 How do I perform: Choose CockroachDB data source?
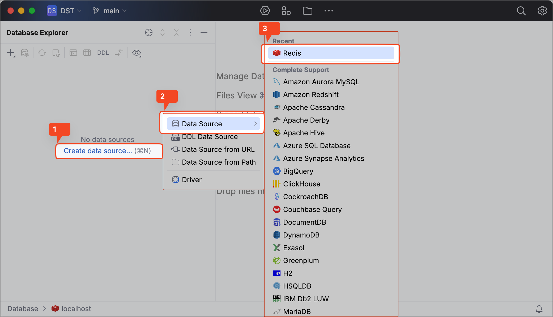pos(331,197)
